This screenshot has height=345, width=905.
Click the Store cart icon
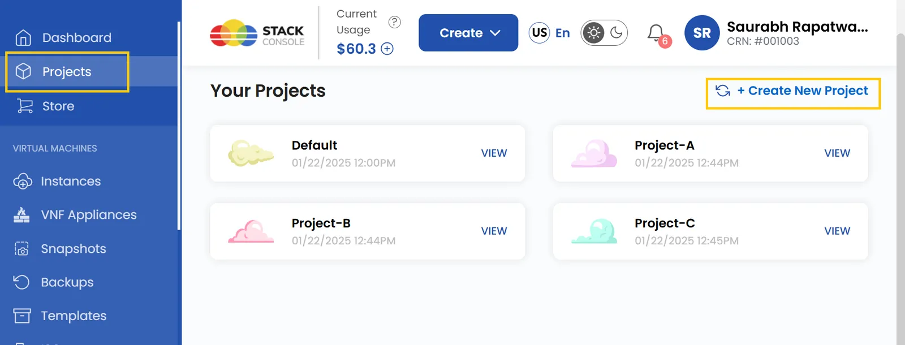click(x=24, y=106)
